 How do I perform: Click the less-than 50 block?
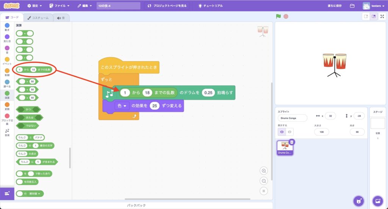tap(27, 89)
